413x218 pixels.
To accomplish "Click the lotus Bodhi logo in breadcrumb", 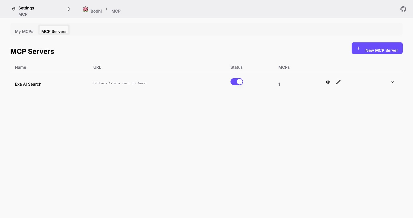I will (85, 9).
